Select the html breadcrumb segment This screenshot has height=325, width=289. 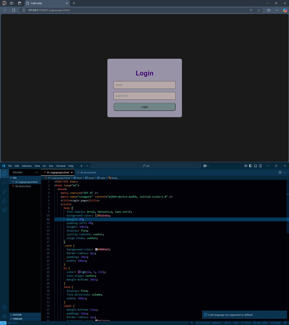tap(77, 178)
